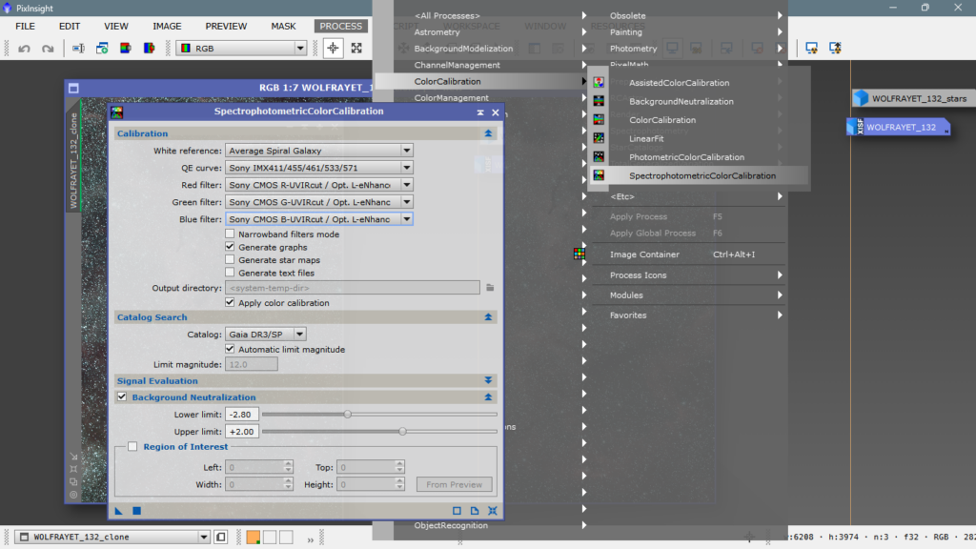Enable Generate star maps
The image size is (976, 549).
point(230,259)
